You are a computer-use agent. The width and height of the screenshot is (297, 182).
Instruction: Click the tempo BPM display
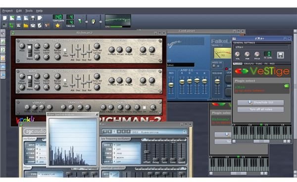(58, 17)
